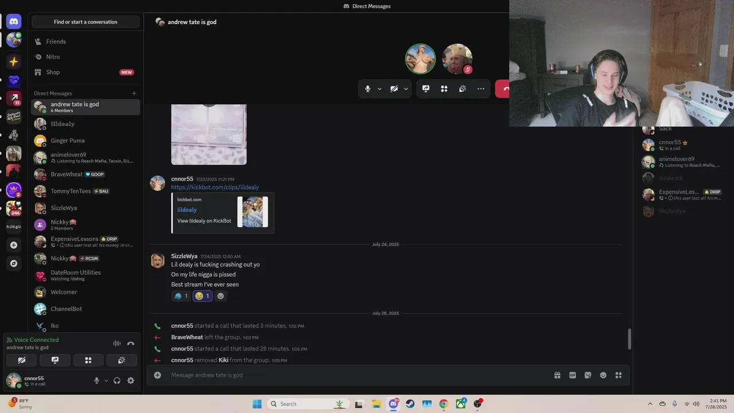Toggle the blue cap emoji reaction
The image size is (734, 413).
[x=181, y=296]
